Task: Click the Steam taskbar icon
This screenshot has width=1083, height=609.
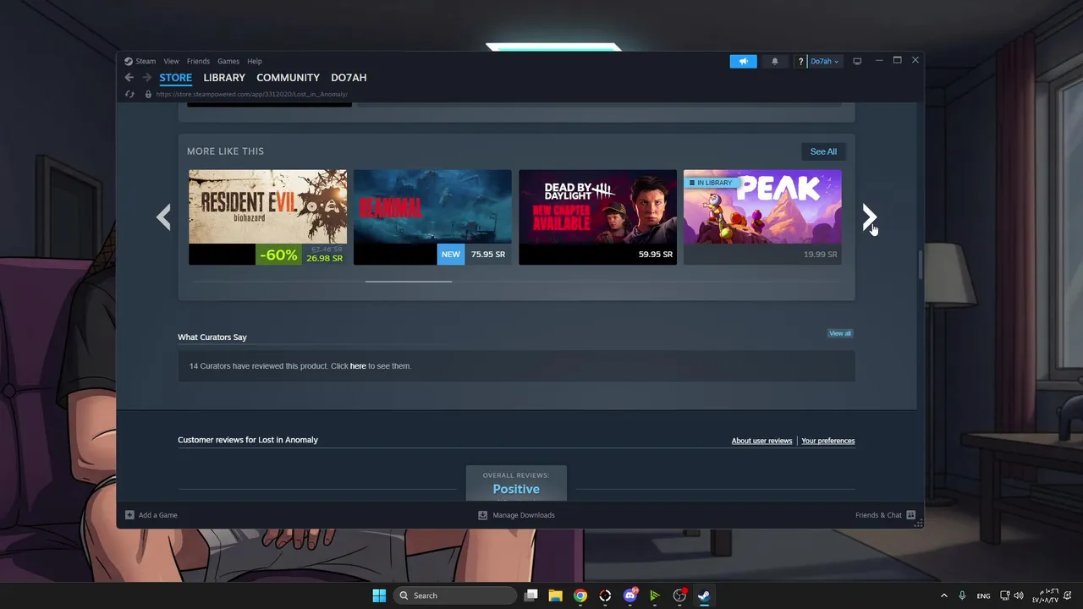Action: pyautogui.click(x=704, y=595)
